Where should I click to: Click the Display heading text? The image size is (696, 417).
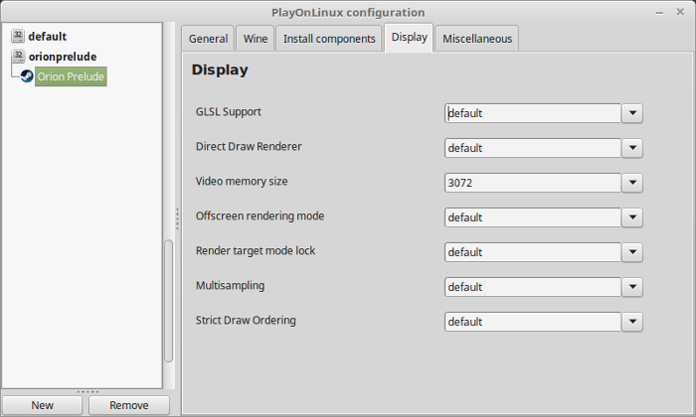pos(220,70)
